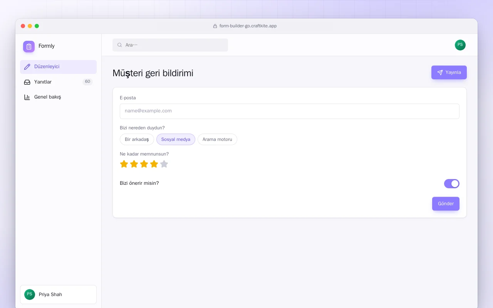Click the Formly clipboard logo icon
This screenshot has width=493, height=308.
click(x=29, y=47)
